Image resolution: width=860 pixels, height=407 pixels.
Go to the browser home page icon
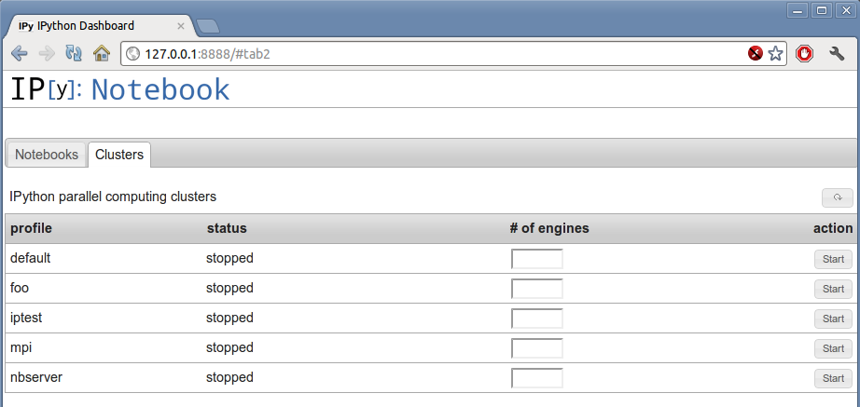tap(102, 53)
